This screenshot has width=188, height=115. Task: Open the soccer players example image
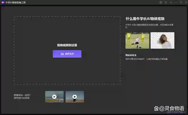click(x=137, y=40)
